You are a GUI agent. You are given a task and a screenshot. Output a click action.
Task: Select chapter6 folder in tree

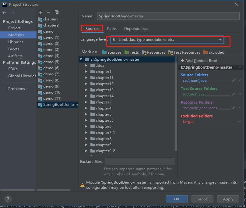click(104, 127)
